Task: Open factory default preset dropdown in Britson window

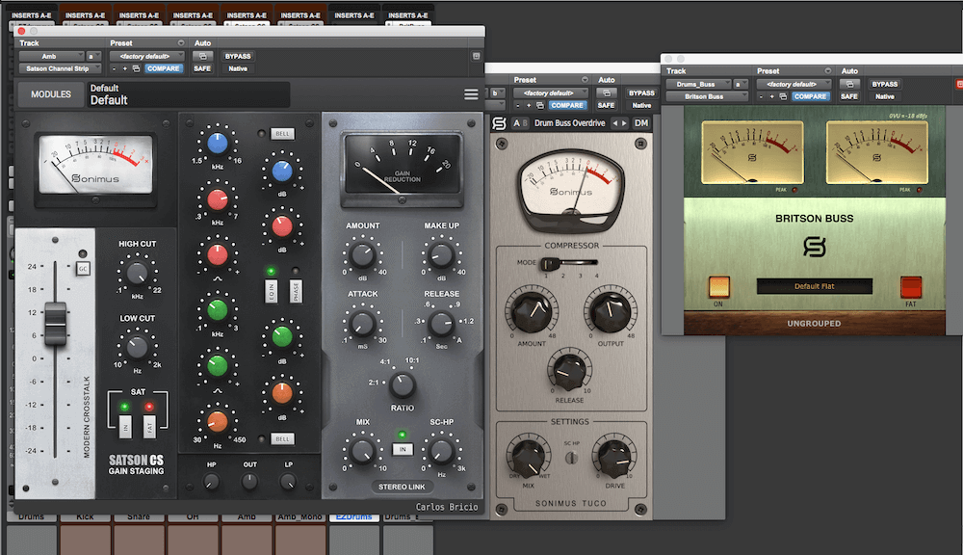Action: (x=797, y=84)
